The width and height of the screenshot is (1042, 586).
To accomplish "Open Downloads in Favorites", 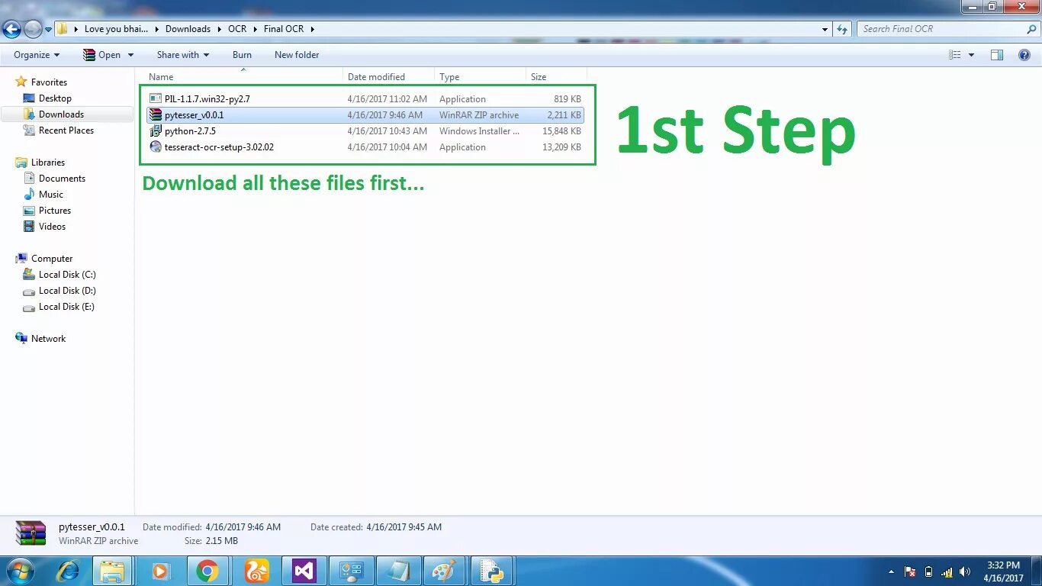I will pyautogui.click(x=61, y=114).
